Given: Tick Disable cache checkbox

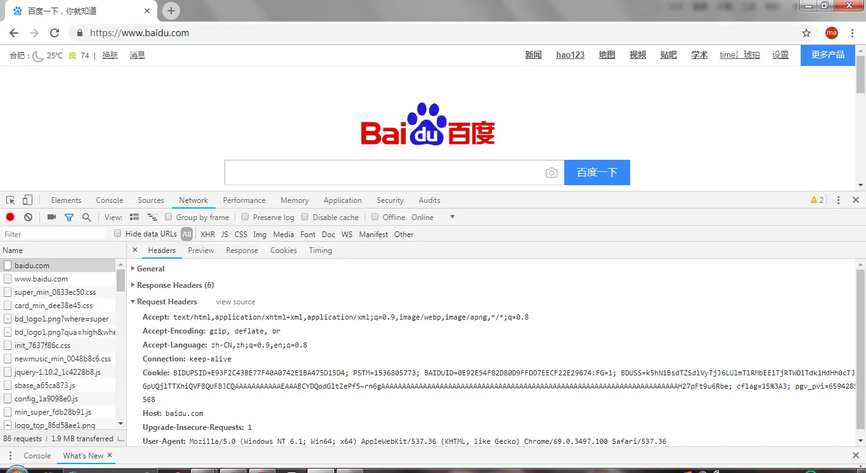Looking at the screenshot, I should [305, 217].
